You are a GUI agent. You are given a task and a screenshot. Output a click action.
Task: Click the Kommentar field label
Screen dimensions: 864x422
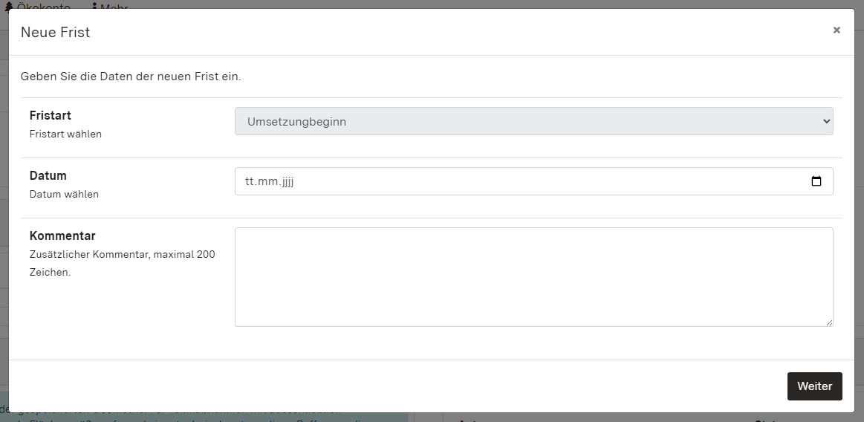click(x=62, y=236)
